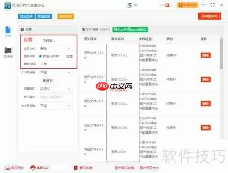This screenshot has height=173, width=228.
Task: Click the app logo in title bar
Action: point(7,5)
